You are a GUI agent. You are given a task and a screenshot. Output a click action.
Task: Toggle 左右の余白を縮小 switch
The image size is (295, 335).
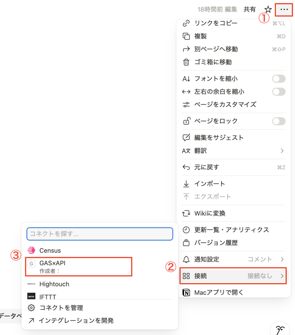coord(279,92)
